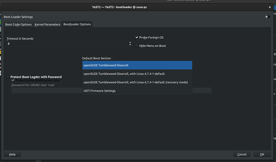Open the Help button
276x162 pixels.
pos(12,154)
